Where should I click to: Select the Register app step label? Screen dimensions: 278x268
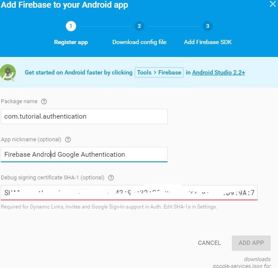click(71, 42)
